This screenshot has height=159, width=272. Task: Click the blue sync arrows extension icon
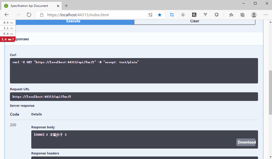(x=172, y=15)
